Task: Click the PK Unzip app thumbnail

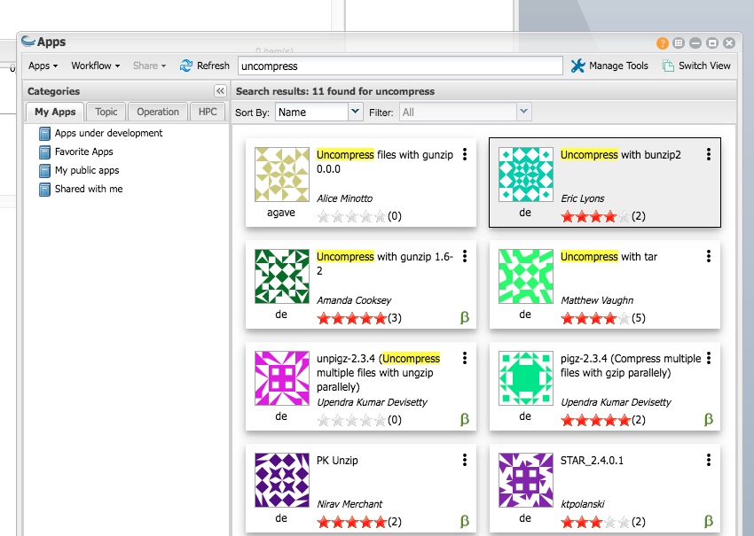Action: pos(282,480)
